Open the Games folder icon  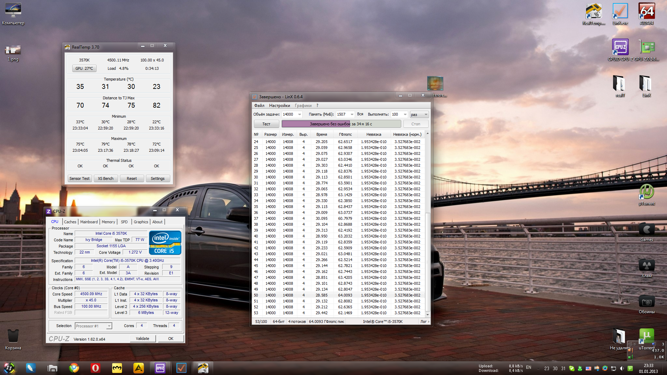(x=647, y=232)
